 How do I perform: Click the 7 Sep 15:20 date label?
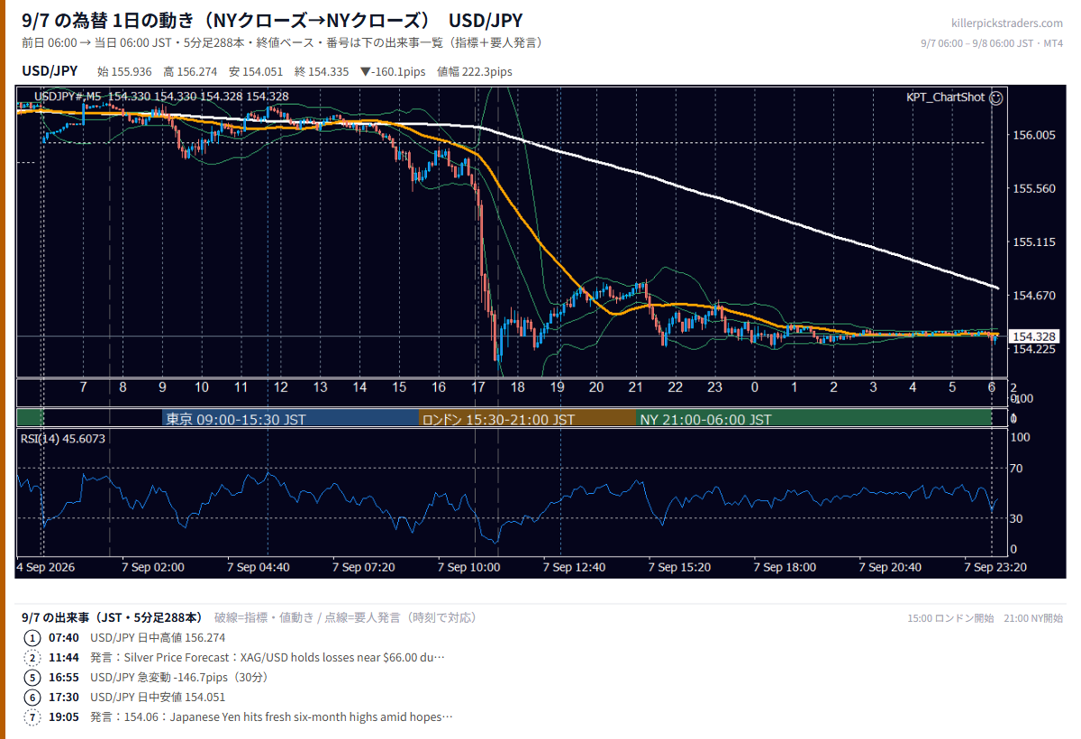click(x=679, y=567)
